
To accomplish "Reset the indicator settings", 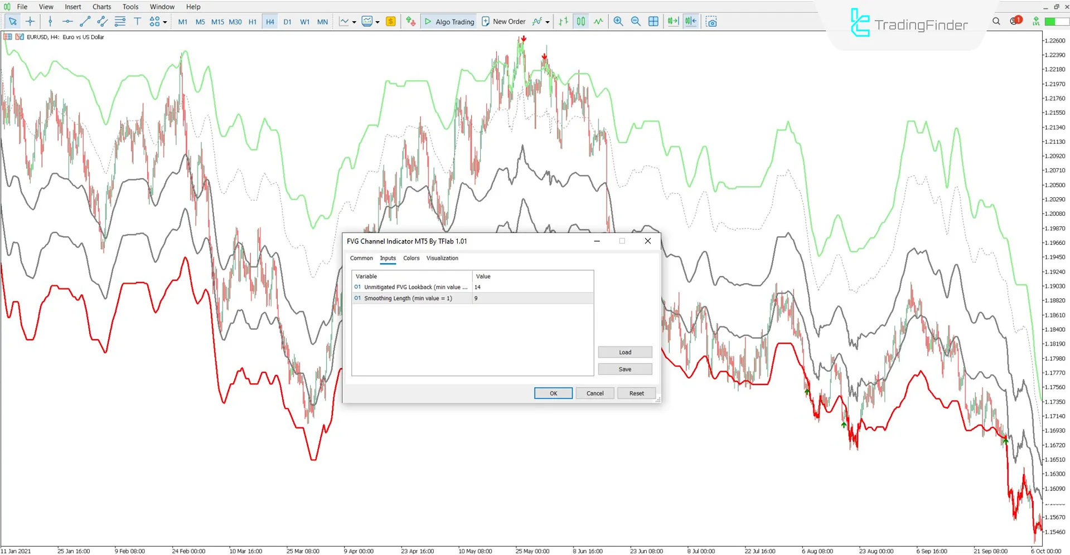I will tap(636, 393).
